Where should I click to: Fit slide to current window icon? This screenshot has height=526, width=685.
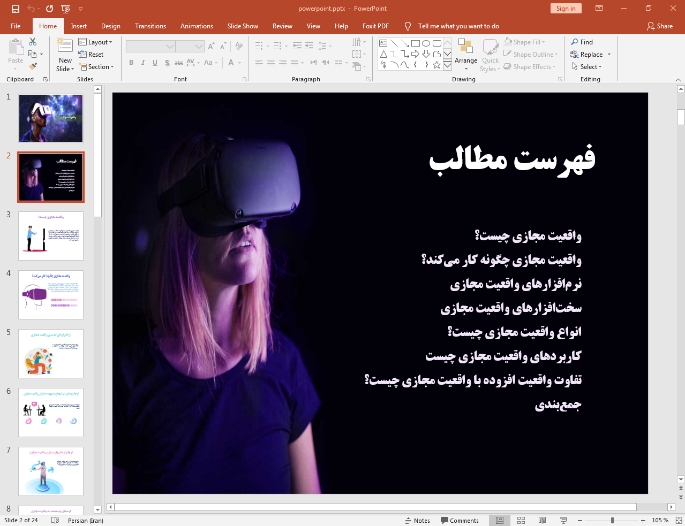(x=679, y=520)
